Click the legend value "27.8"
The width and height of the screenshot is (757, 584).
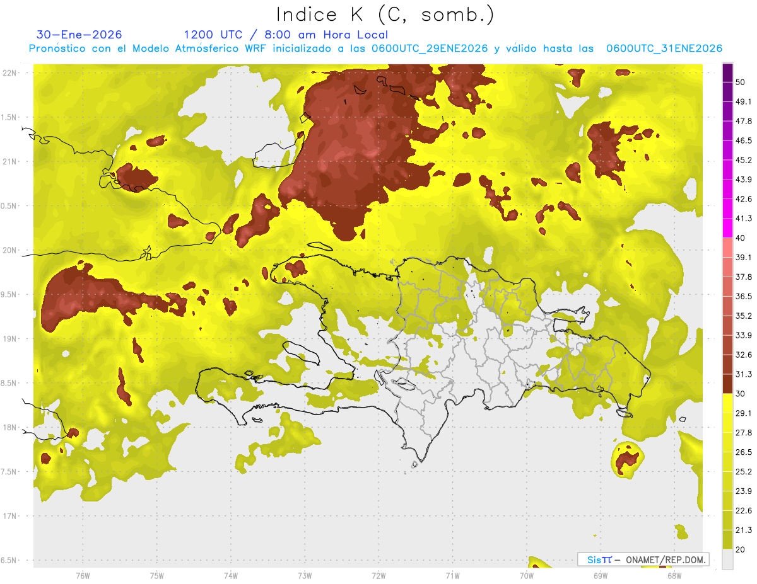click(x=744, y=433)
